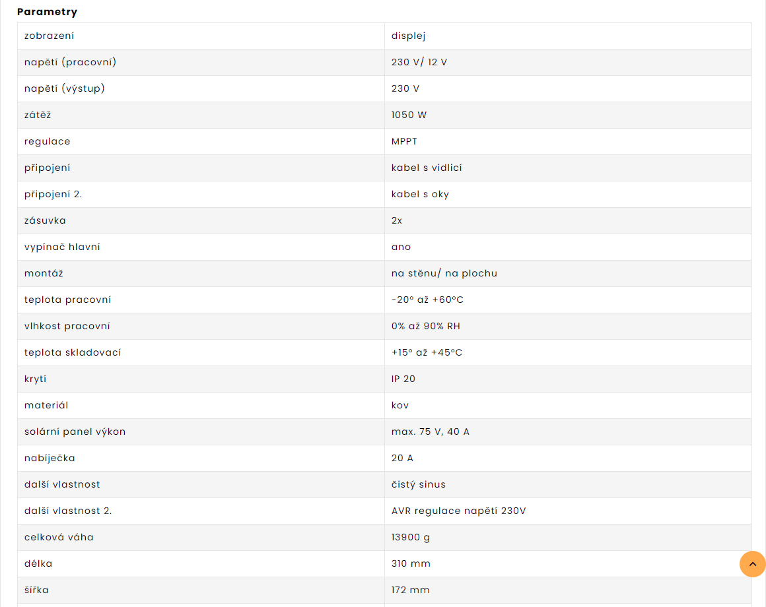Select the 'kabel s vidlicí' connection value

pyautogui.click(x=427, y=168)
